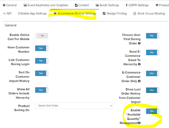This screenshot has height=128, width=169.
Task: Click info icon beside E-Commerce Customer Order Only
Action: (139, 81)
